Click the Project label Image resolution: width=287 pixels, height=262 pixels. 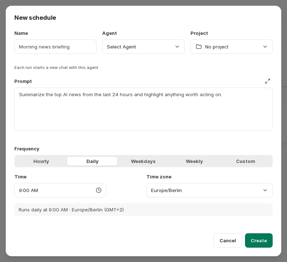(199, 33)
